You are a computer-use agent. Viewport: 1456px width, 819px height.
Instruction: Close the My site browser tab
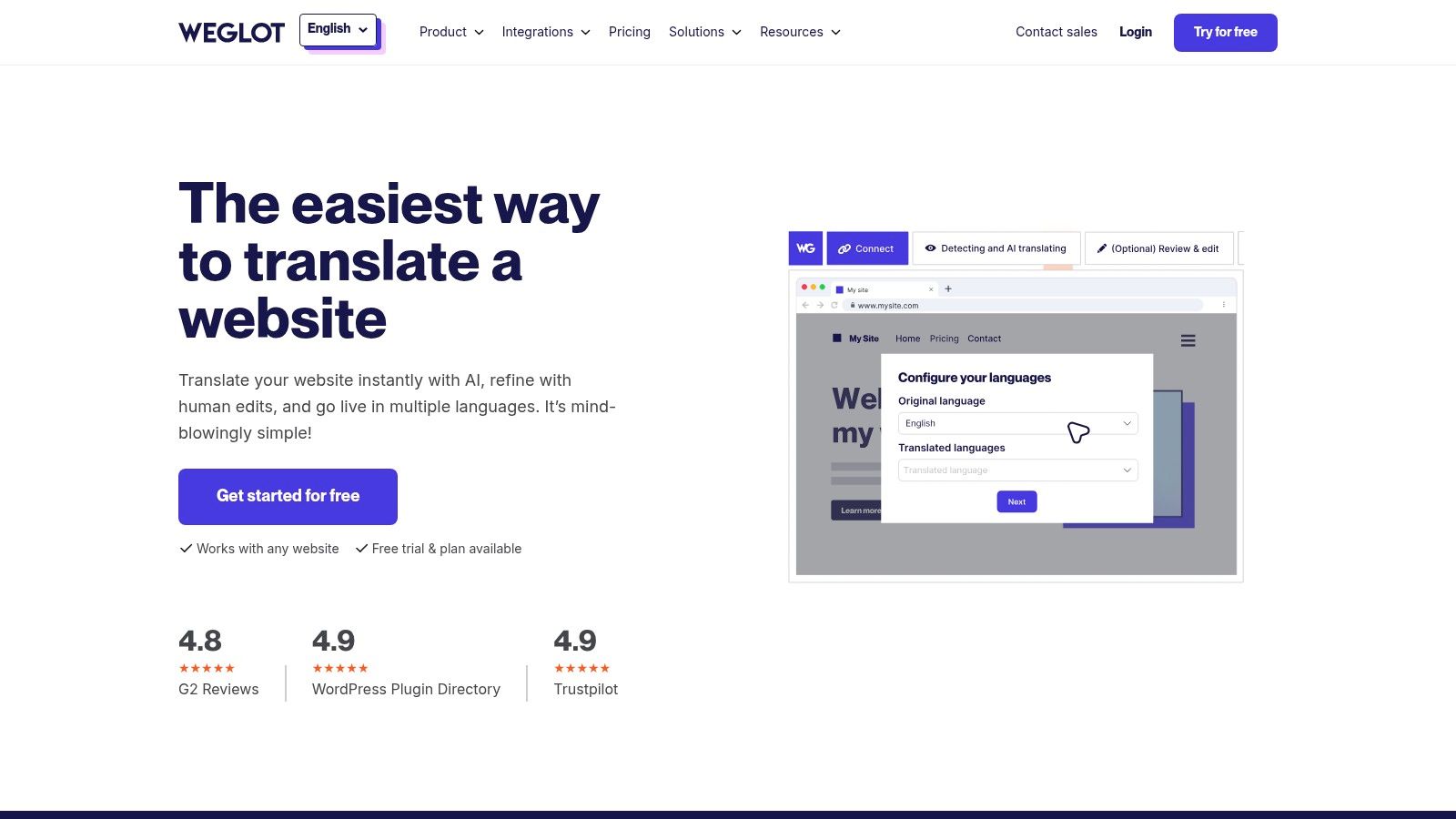pos(931,289)
